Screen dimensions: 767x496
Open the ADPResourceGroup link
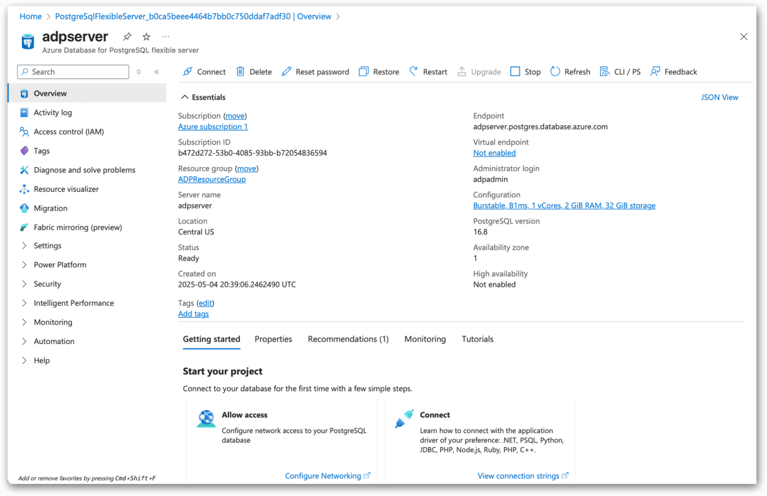pos(212,179)
